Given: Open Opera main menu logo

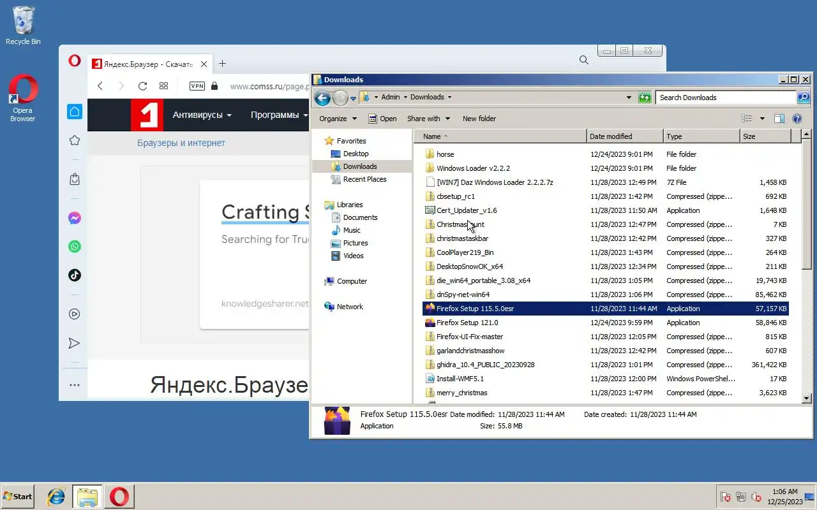Looking at the screenshot, I should pos(75,61).
